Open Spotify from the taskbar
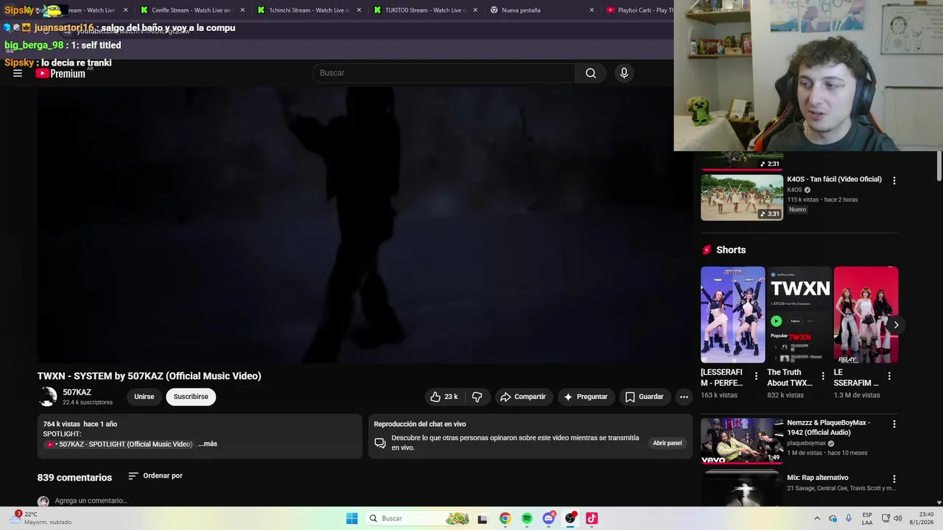Viewport: 943px width, 530px height. (x=527, y=518)
